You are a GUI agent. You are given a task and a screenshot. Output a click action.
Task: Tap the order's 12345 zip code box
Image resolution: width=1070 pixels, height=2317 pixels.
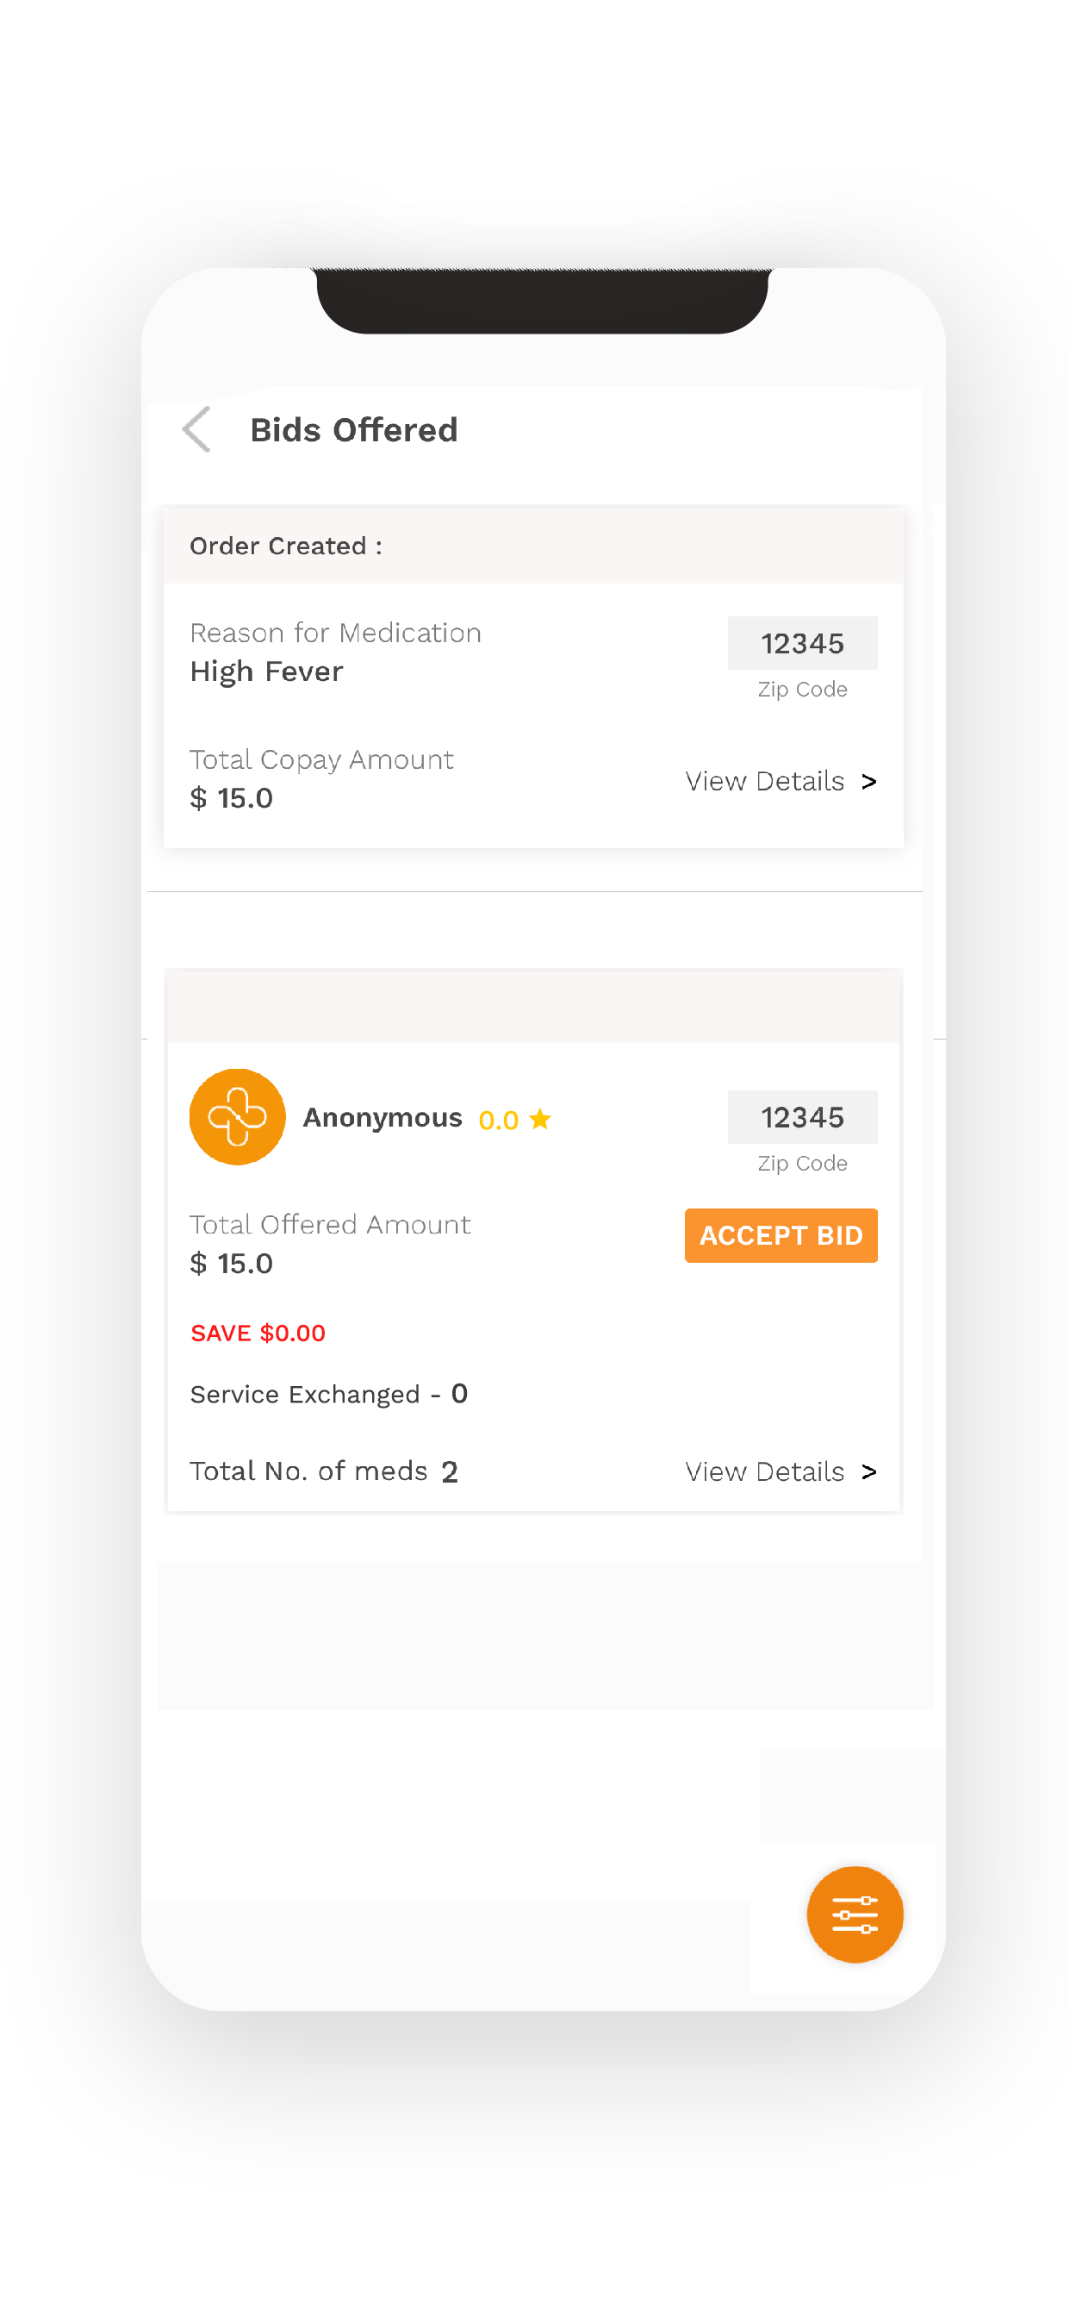[802, 643]
